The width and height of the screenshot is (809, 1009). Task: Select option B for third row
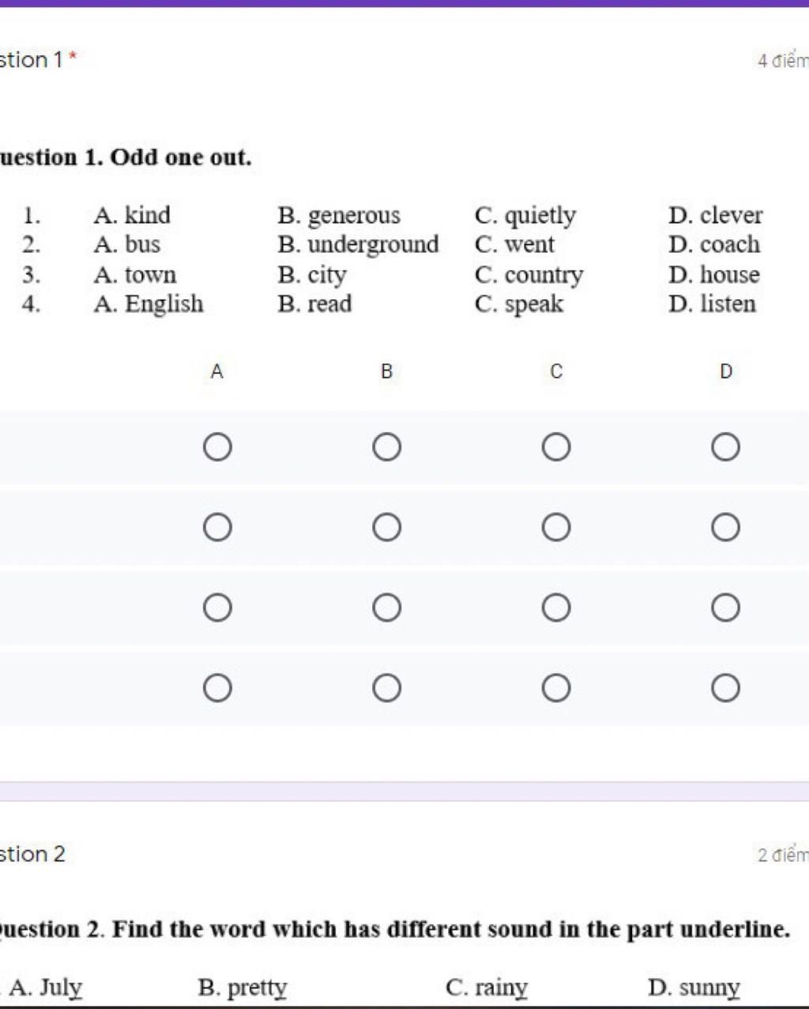coord(386,608)
